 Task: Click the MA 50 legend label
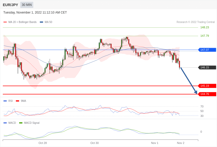pyautogui.click(x=48, y=22)
